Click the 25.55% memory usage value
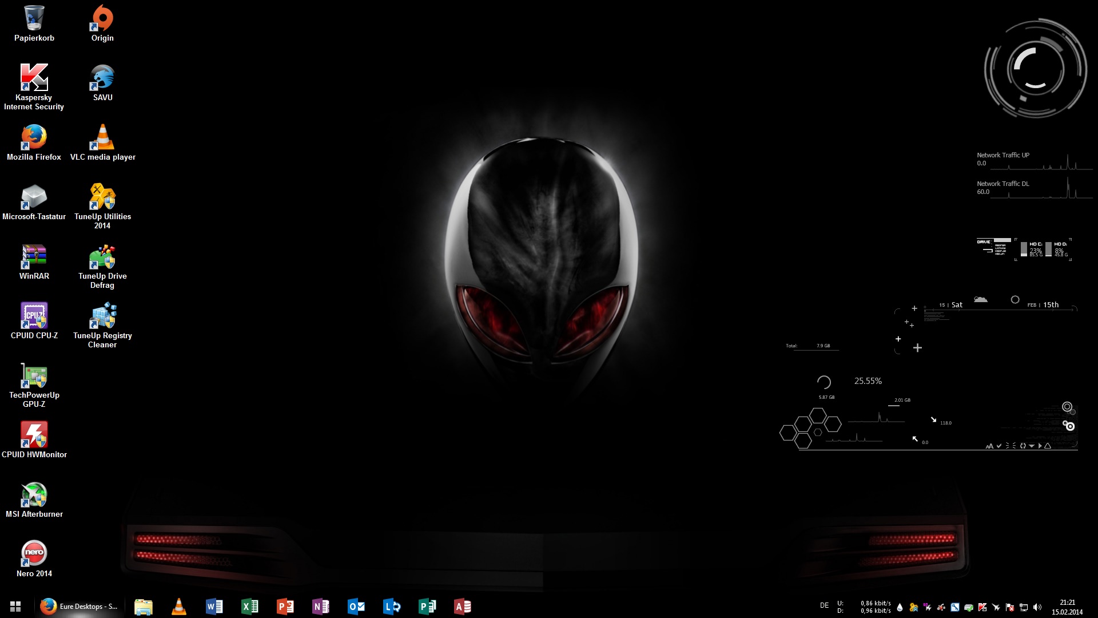This screenshot has width=1098, height=618. [x=868, y=381]
